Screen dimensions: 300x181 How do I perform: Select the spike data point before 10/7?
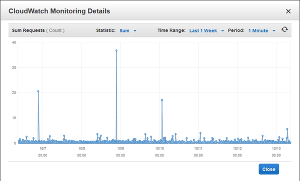coord(38,91)
